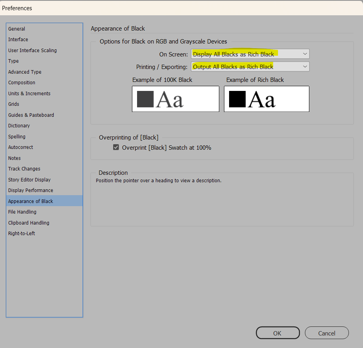Confirm preferences with OK
363x348 pixels.
(x=278, y=333)
